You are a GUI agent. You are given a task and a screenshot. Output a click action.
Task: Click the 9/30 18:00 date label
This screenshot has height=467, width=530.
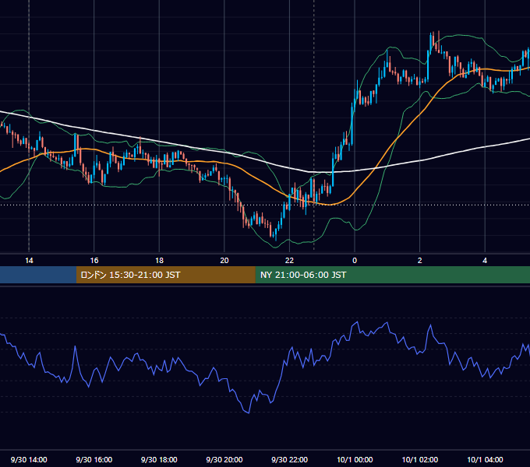pyautogui.click(x=159, y=459)
